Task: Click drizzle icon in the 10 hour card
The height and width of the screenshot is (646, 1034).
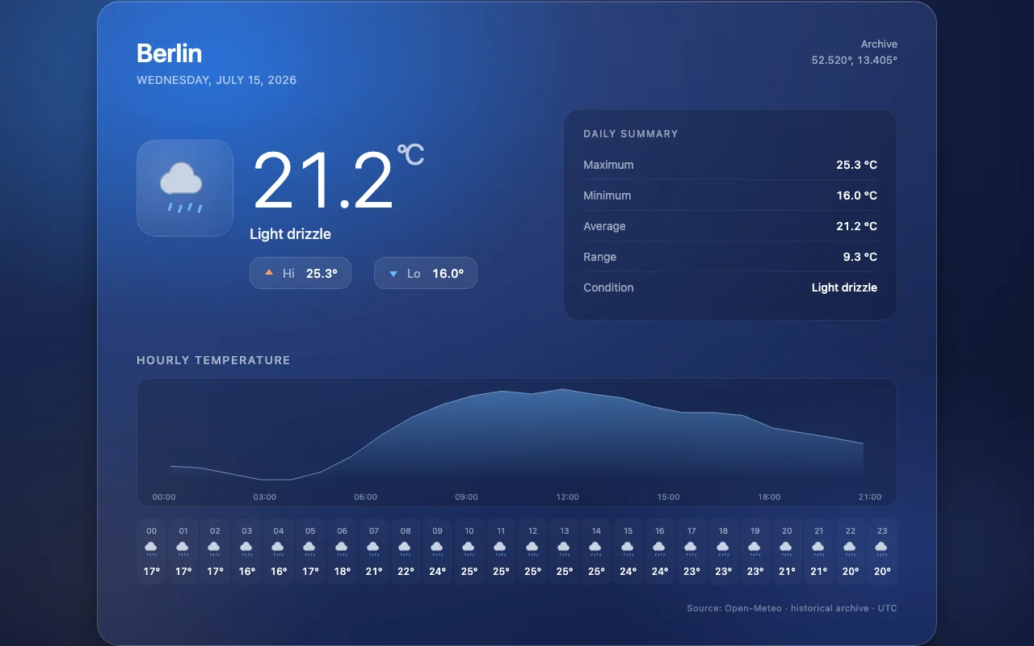Action: point(469,549)
